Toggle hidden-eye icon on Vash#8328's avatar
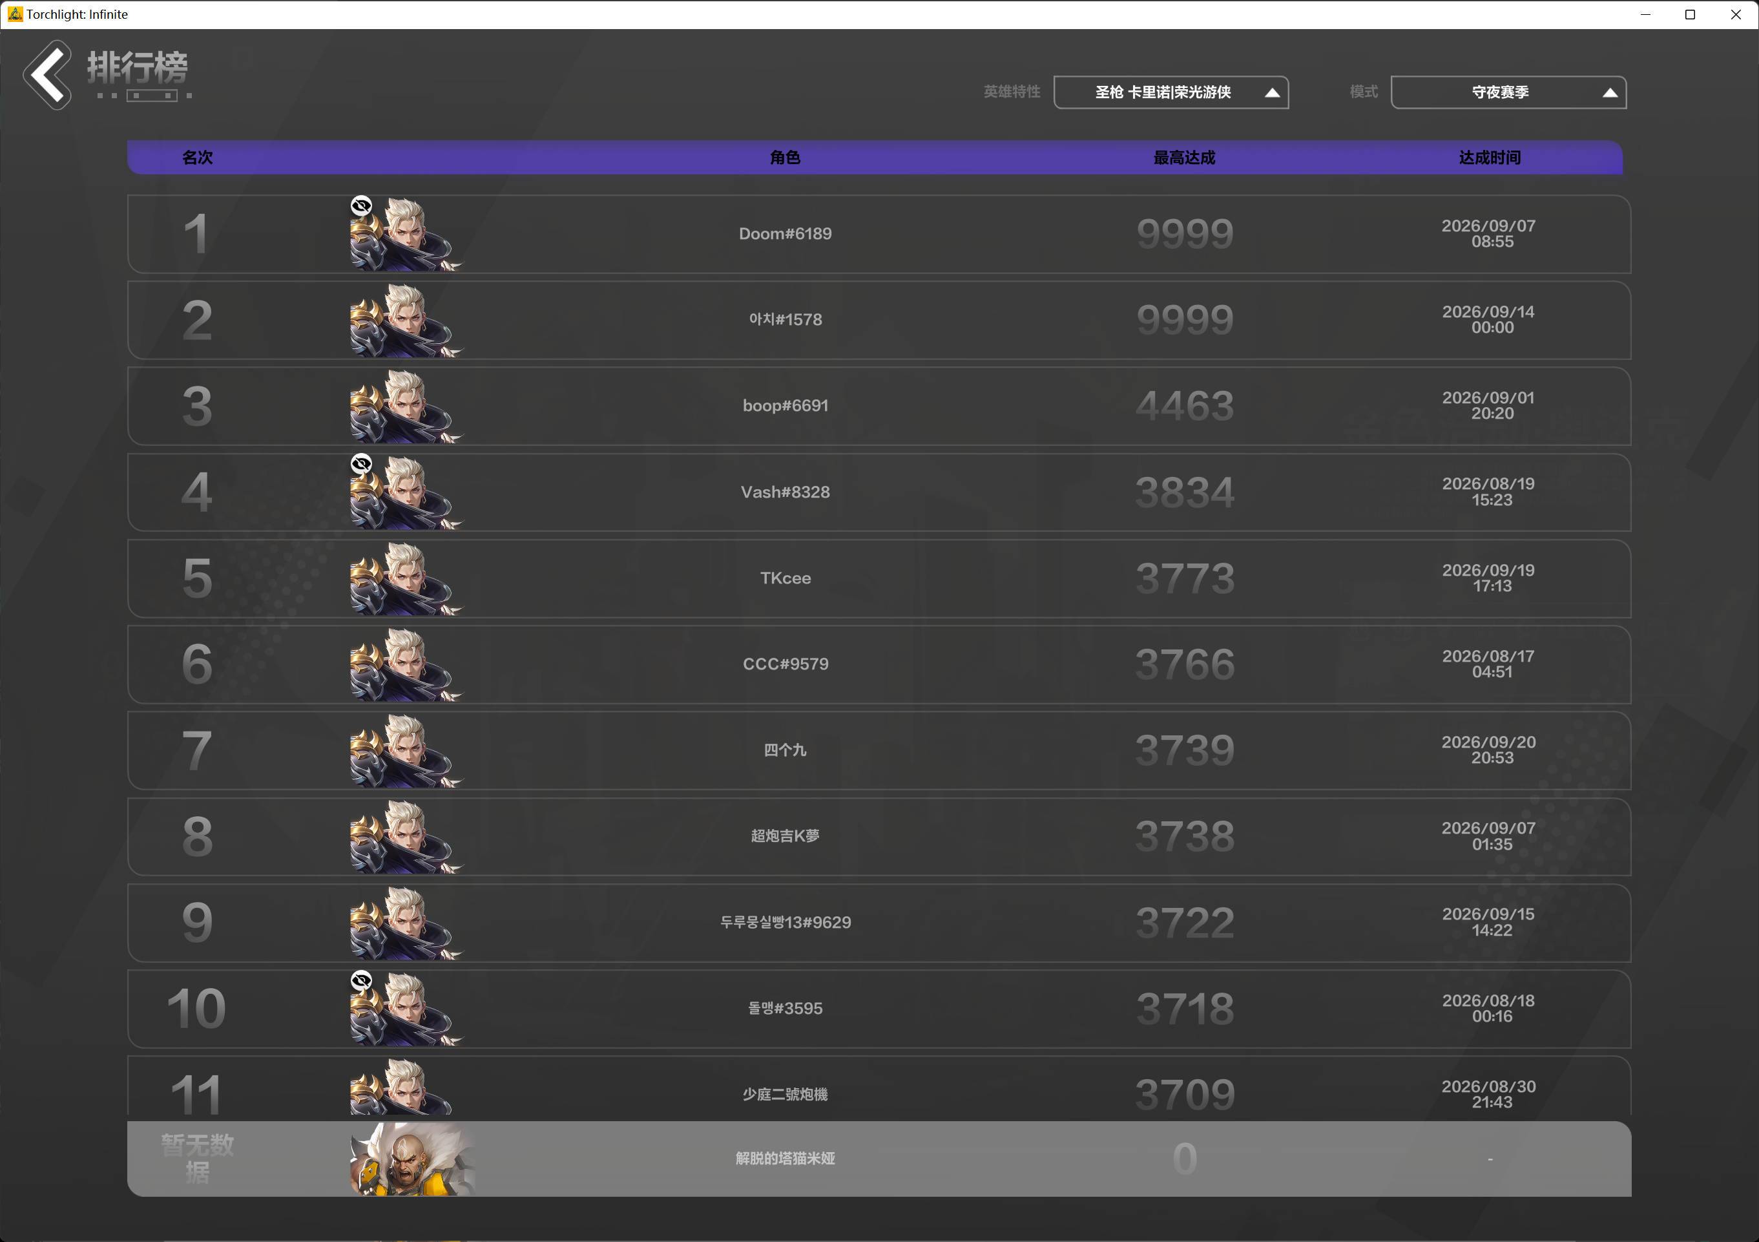 click(362, 463)
